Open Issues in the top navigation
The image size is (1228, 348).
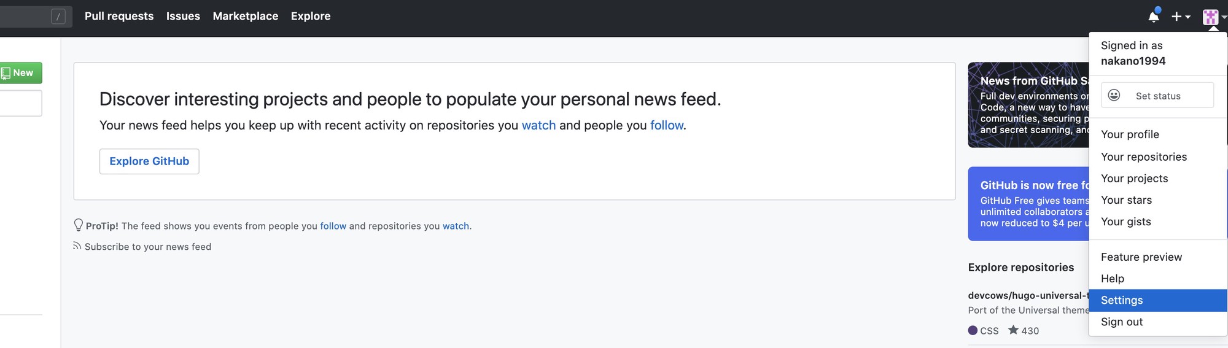[x=183, y=16]
